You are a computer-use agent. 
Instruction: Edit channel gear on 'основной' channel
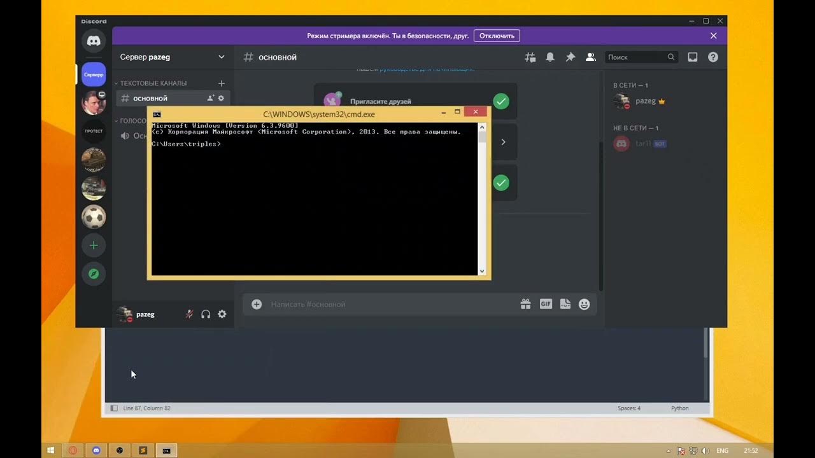point(221,99)
